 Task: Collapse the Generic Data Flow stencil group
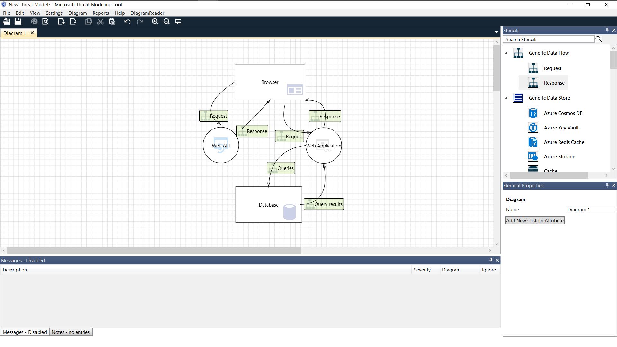(507, 53)
